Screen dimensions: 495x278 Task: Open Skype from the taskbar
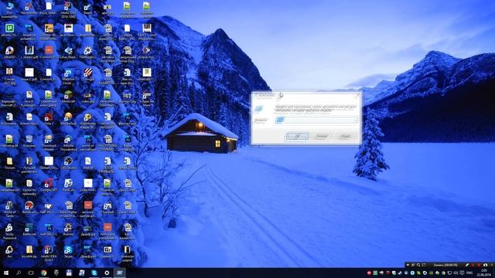click(94, 273)
